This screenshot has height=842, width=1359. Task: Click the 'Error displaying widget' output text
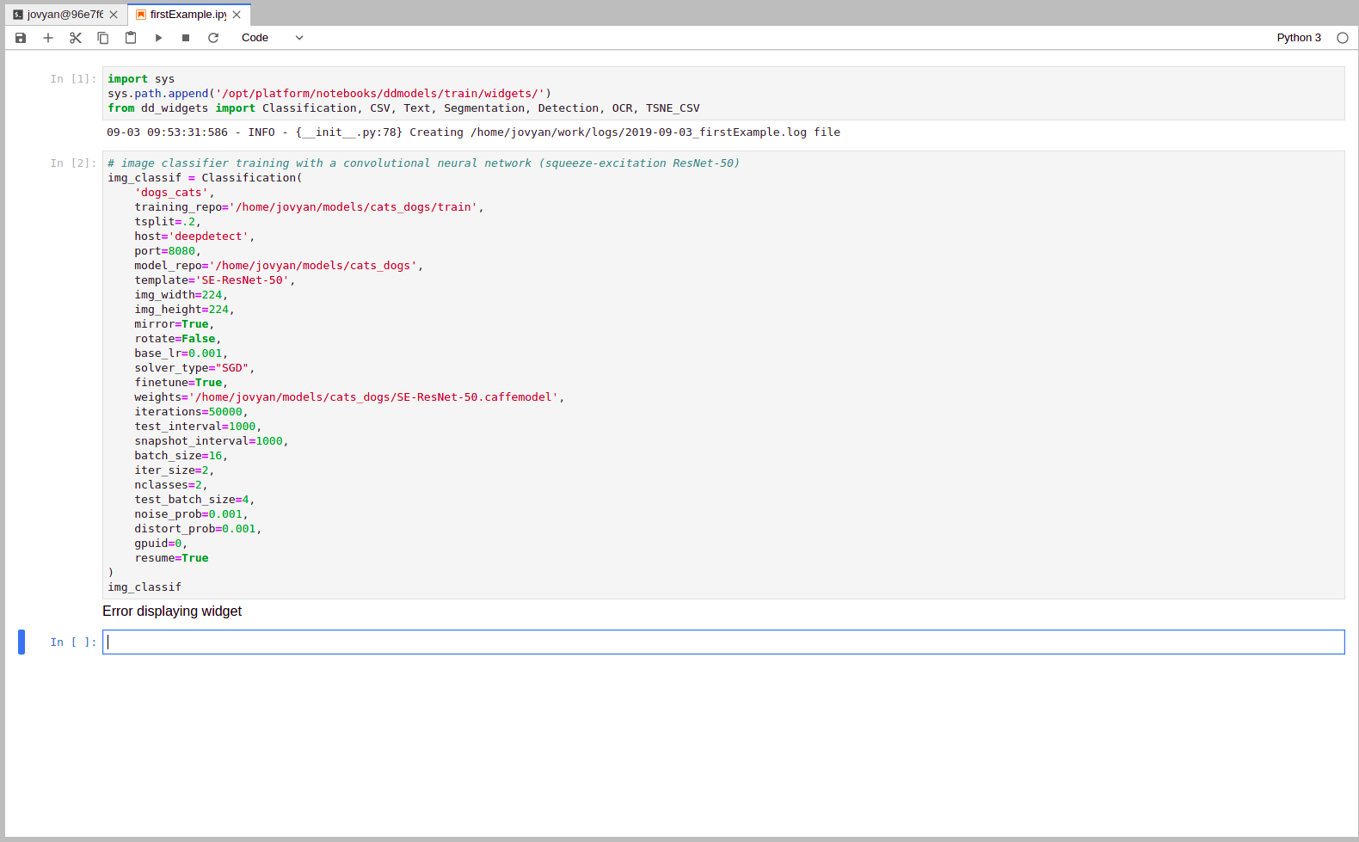click(x=172, y=612)
